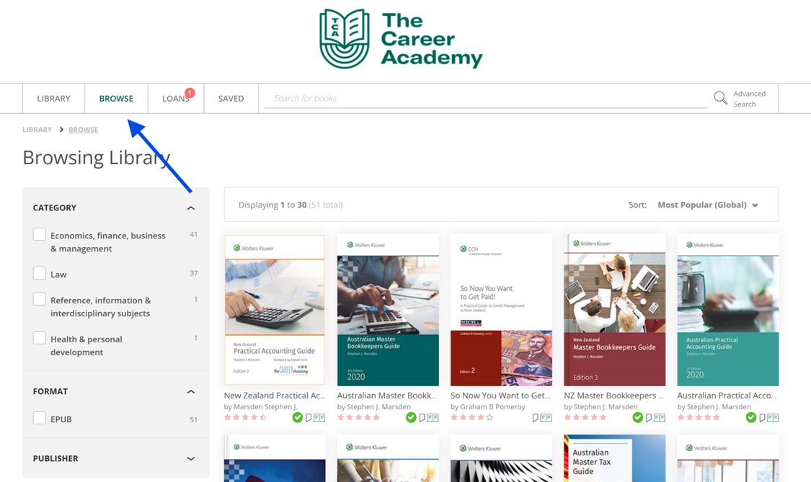The width and height of the screenshot is (811, 482).
Task: Expand the Publisher filter section
Action: click(191, 459)
